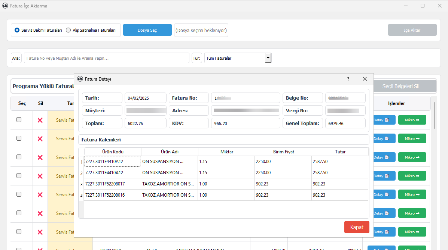
Task: Expand the Tüm Faturalar type dropdown
Action: pyautogui.click(x=268, y=58)
